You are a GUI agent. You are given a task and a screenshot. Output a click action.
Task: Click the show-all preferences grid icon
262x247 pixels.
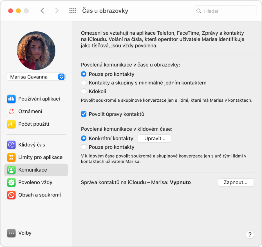[x=73, y=10]
